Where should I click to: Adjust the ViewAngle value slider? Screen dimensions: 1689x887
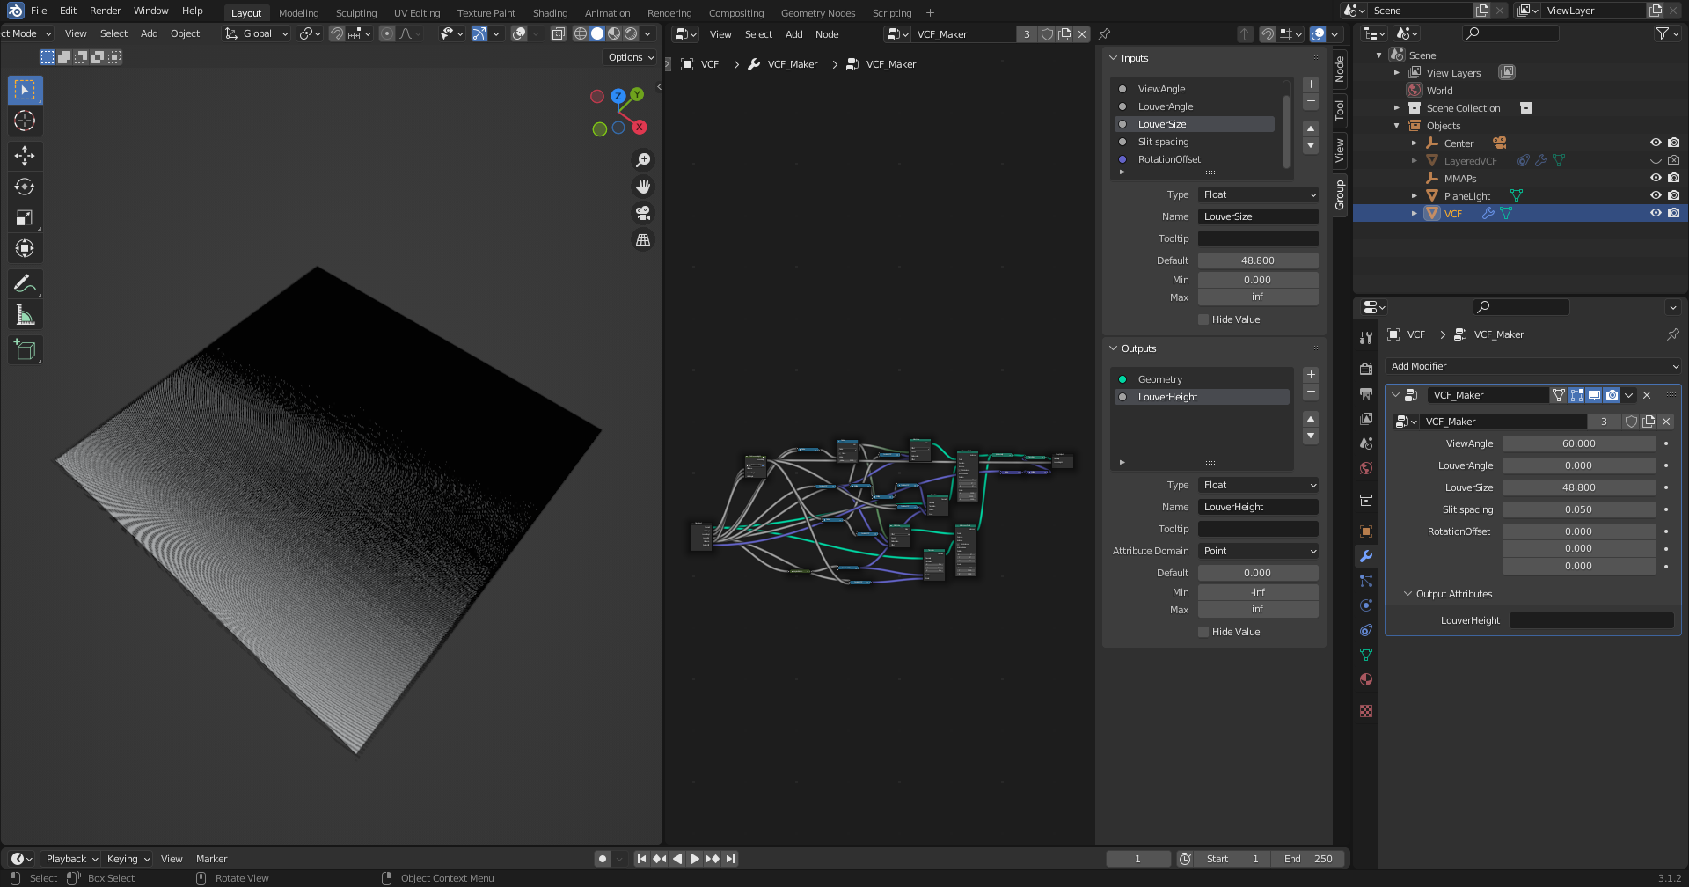coord(1578,443)
